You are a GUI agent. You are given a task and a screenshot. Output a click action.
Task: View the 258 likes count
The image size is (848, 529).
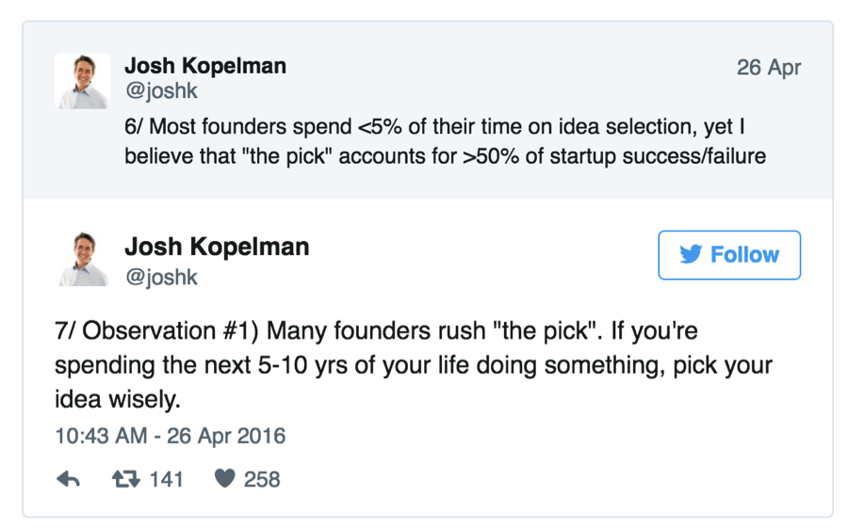pyautogui.click(x=262, y=479)
